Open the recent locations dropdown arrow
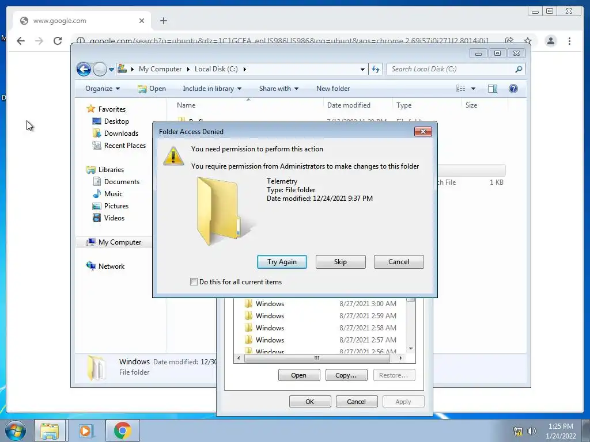 click(x=111, y=70)
